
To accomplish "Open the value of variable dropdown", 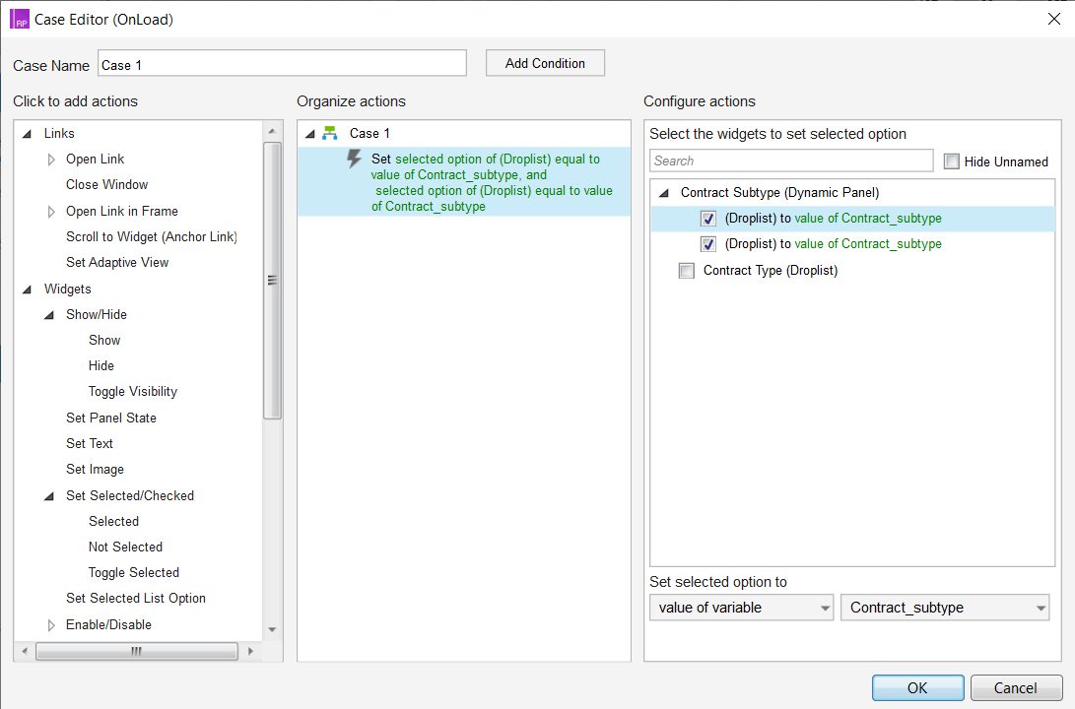I will (x=741, y=608).
